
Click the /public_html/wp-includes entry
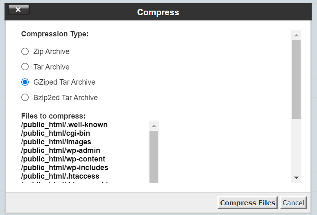click(x=65, y=168)
